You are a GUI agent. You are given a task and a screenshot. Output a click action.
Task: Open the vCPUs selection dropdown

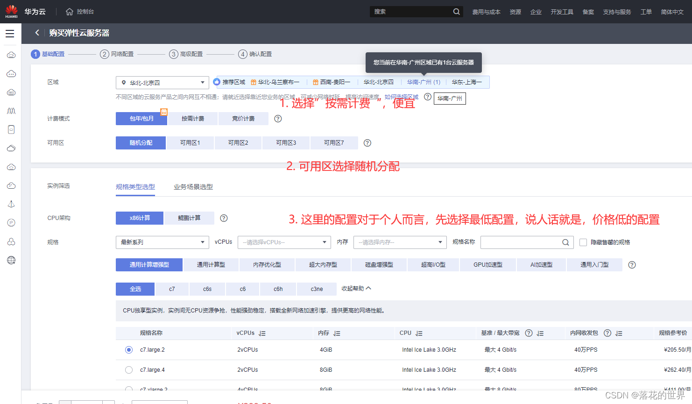pyautogui.click(x=284, y=242)
